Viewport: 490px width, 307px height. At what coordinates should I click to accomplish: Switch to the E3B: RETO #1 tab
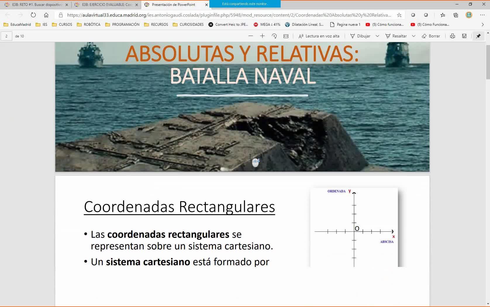point(35,5)
